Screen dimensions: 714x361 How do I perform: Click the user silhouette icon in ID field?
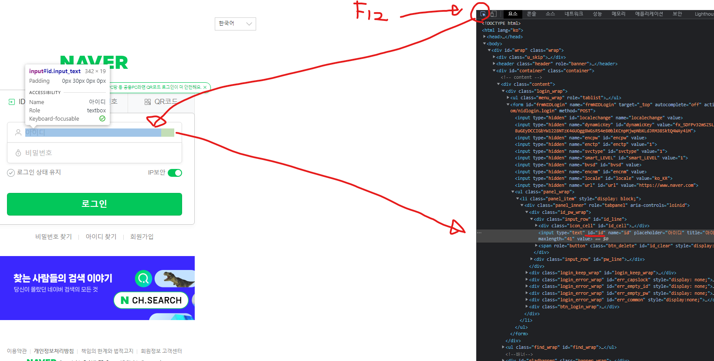point(18,132)
